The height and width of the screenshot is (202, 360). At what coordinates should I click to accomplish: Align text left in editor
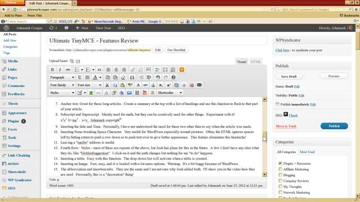coord(109,70)
